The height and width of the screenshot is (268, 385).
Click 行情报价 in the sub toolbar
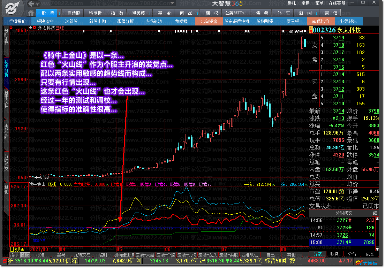[17, 21]
